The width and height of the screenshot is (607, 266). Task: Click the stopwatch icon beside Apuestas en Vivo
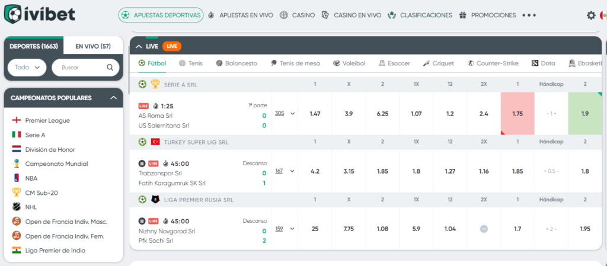[x=211, y=15]
